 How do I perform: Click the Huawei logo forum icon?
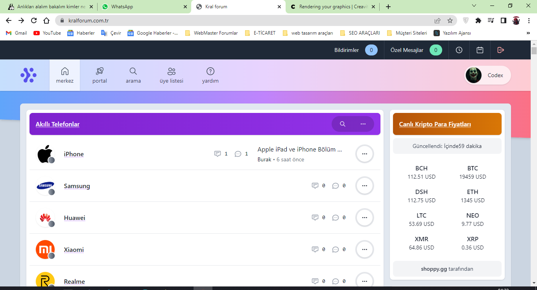click(x=45, y=218)
